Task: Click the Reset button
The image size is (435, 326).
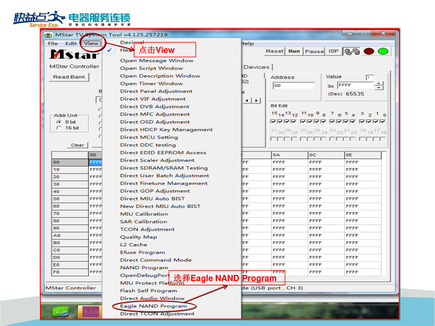Action: coord(275,51)
